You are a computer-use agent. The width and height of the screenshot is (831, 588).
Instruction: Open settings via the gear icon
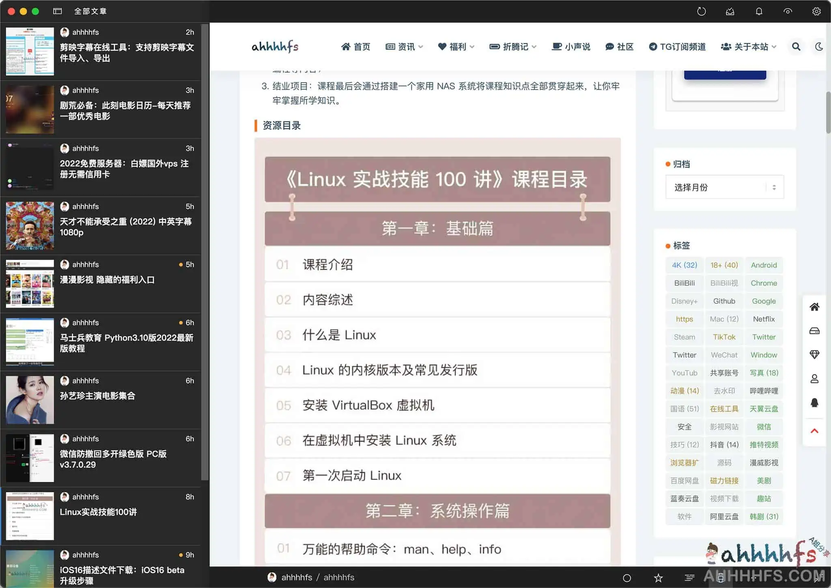coord(817,11)
